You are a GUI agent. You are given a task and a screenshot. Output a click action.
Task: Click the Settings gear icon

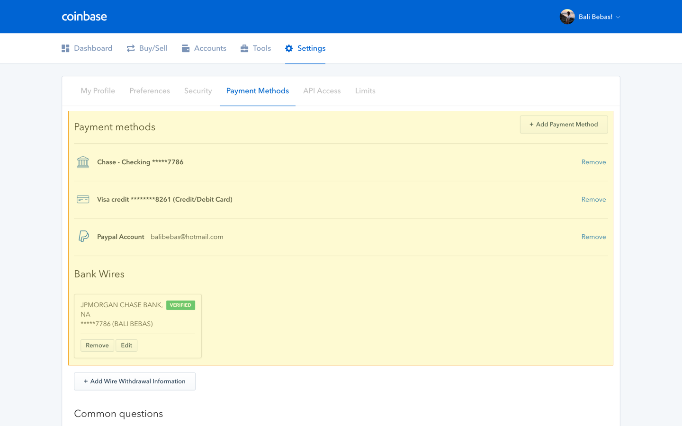click(x=289, y=48)
